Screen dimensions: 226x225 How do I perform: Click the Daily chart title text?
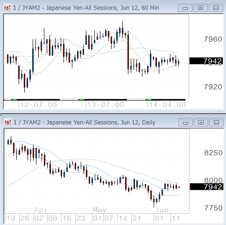pyautogui.click(x=85, y=123)
